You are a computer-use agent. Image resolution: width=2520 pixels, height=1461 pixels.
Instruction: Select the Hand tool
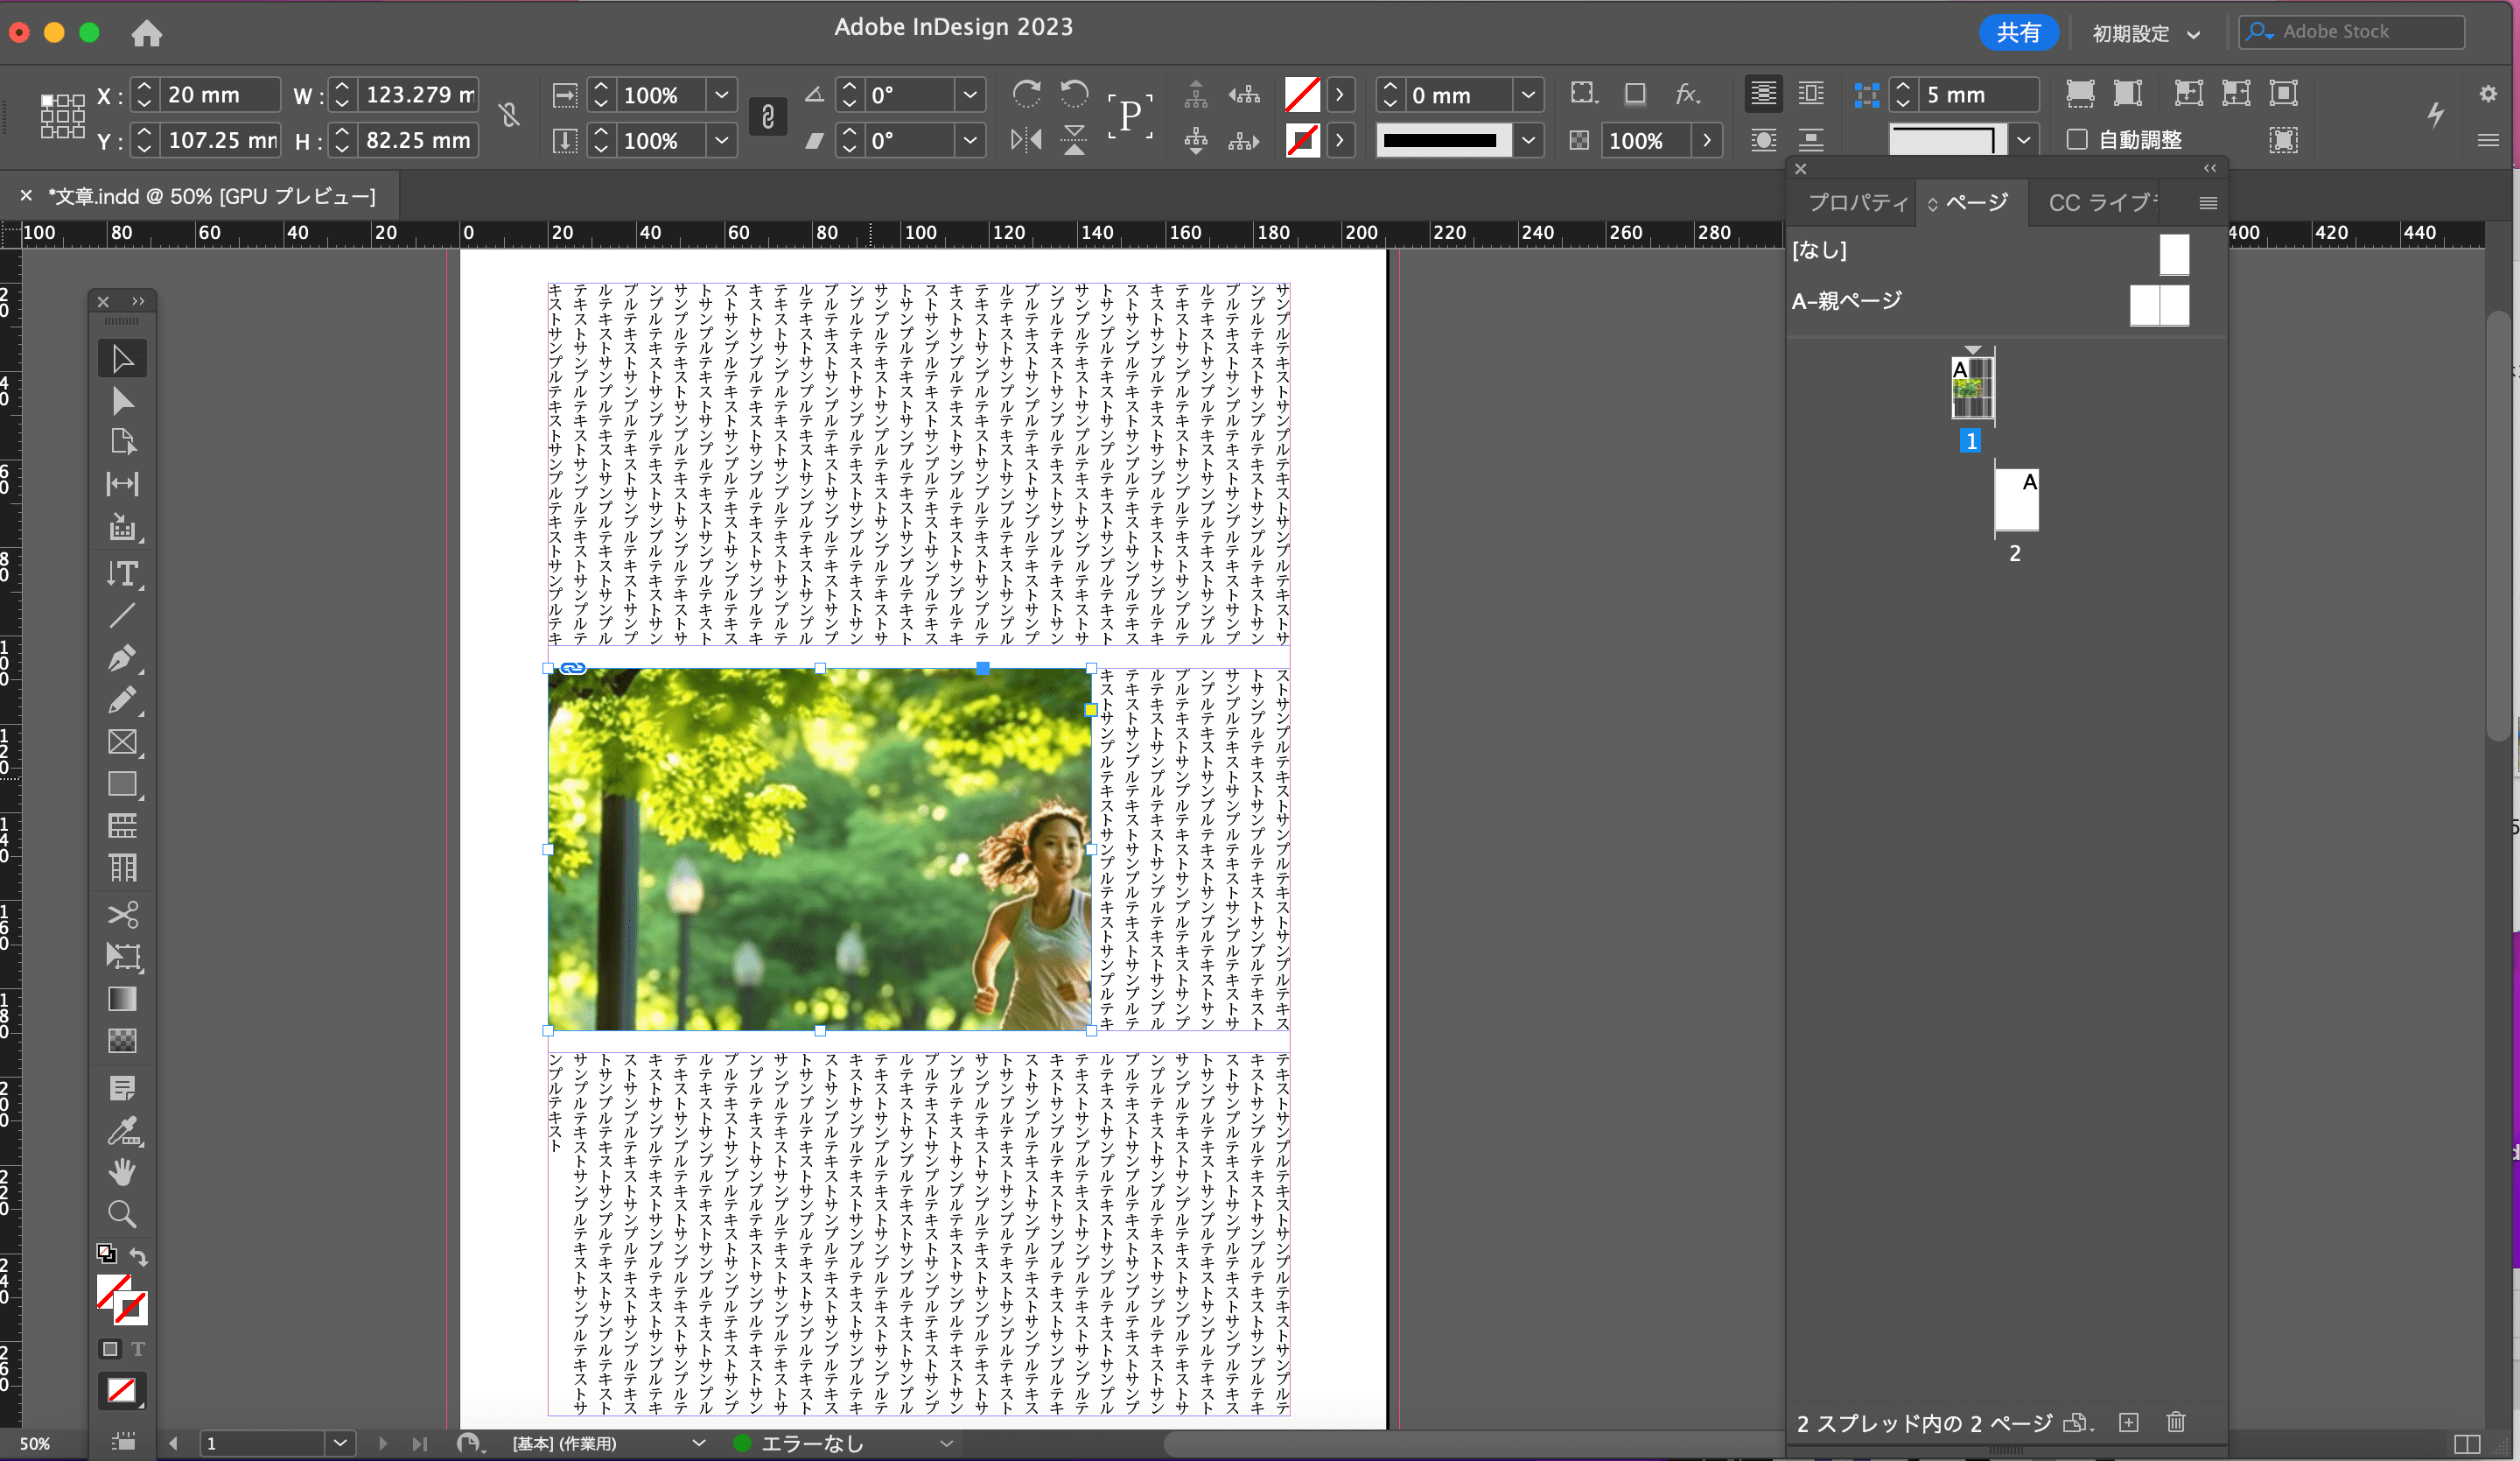122,1172
